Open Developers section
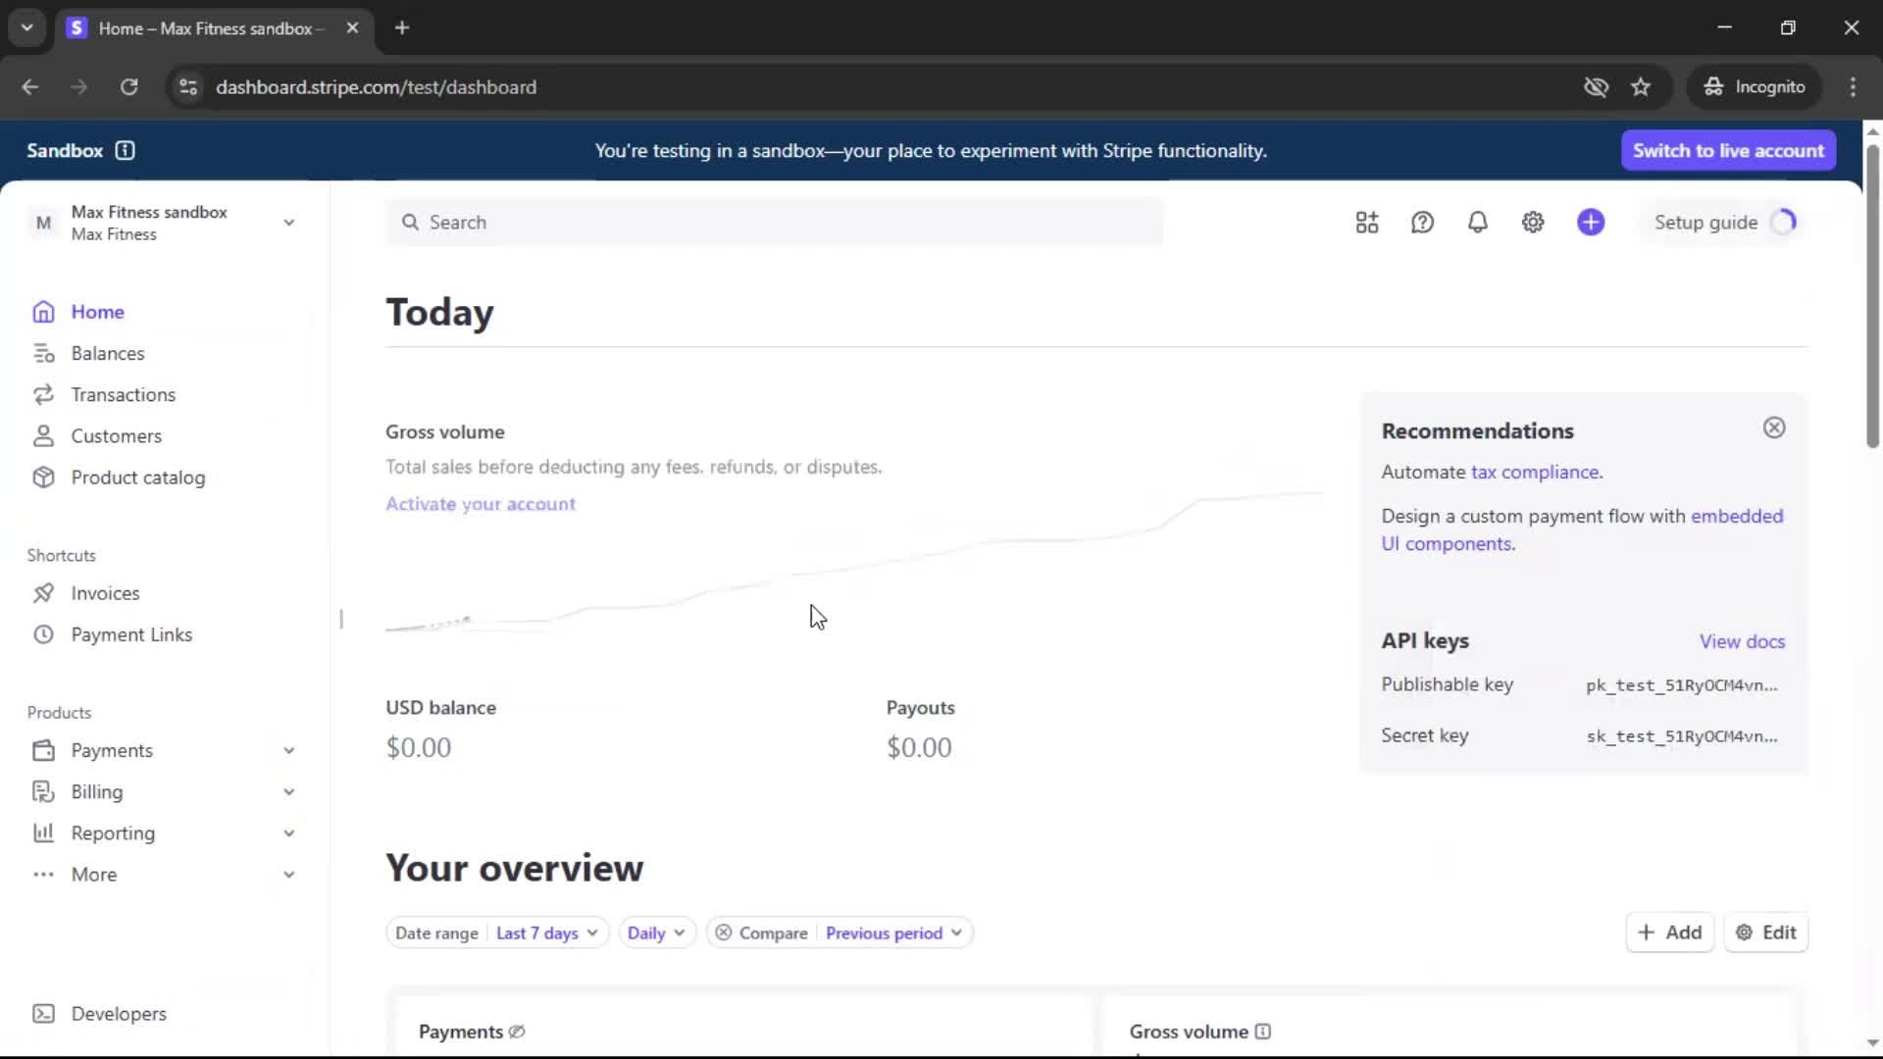The height and width of the screenshot is (1059, 1883). 118,1014
